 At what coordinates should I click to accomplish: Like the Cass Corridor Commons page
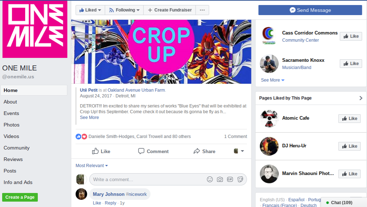(351, 36)
